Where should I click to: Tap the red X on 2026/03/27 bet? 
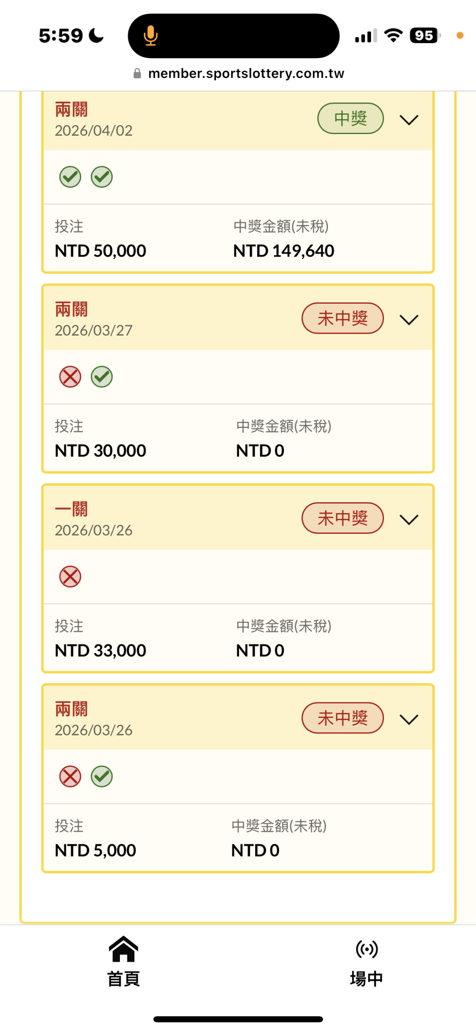[71, 377]
